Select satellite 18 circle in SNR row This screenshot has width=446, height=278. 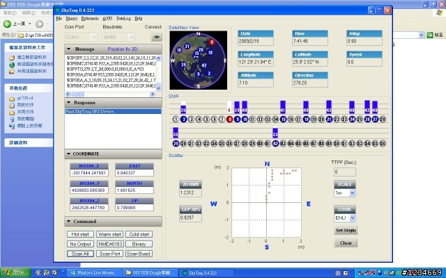pyautogui.click(x=306, y=120)
